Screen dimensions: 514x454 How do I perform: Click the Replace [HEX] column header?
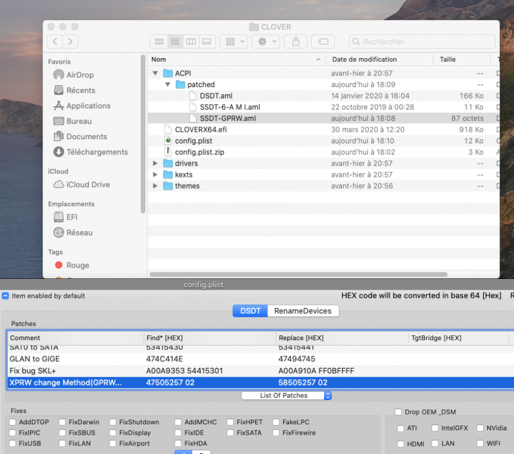click(x=342, y=338)
